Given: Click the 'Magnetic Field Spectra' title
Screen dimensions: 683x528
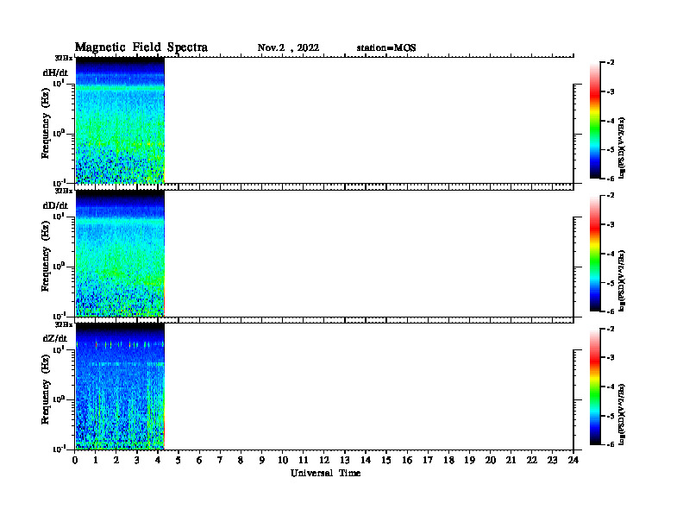Looking at the screenshot, I should click(x=141, y=47).
